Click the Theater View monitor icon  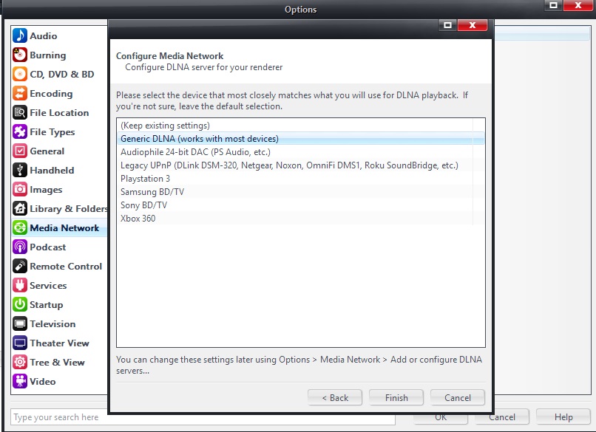click(20, 343)
